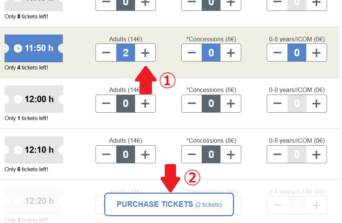Decrease Adults tickets for 12:00 h slot

coord(106,104)
